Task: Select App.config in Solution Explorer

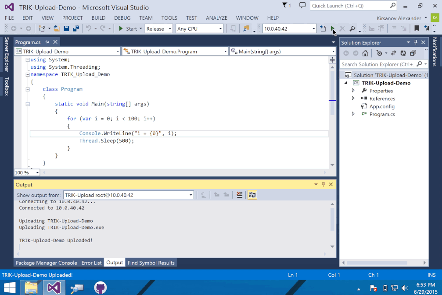Action: [x=382, y=106]
